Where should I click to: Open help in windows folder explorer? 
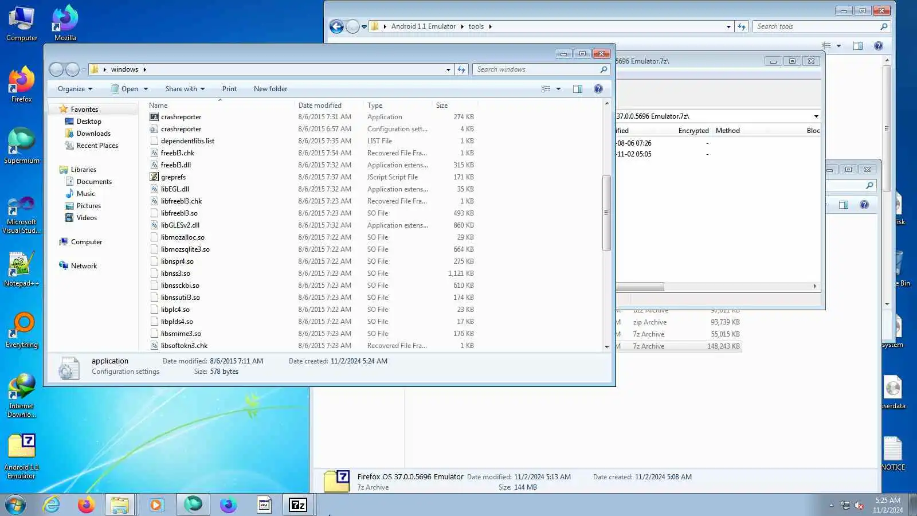(598, 89)
